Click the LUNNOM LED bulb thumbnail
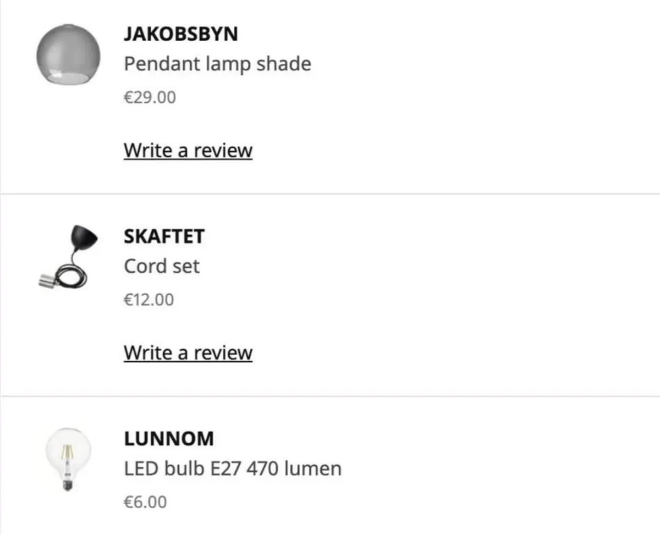The image size is (660, 535). point(68,458)
